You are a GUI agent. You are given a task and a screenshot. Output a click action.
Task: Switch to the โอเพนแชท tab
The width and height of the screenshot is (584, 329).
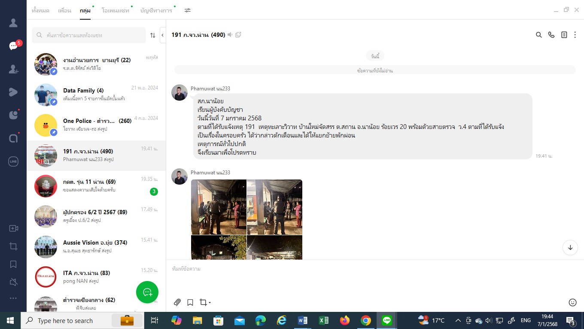115,10
